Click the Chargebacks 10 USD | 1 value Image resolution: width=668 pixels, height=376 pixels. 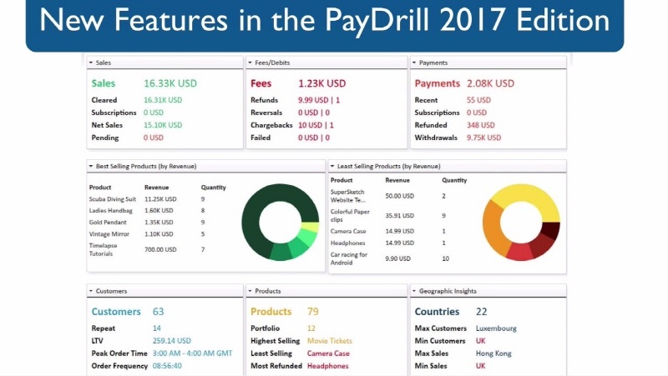(316, 125)
